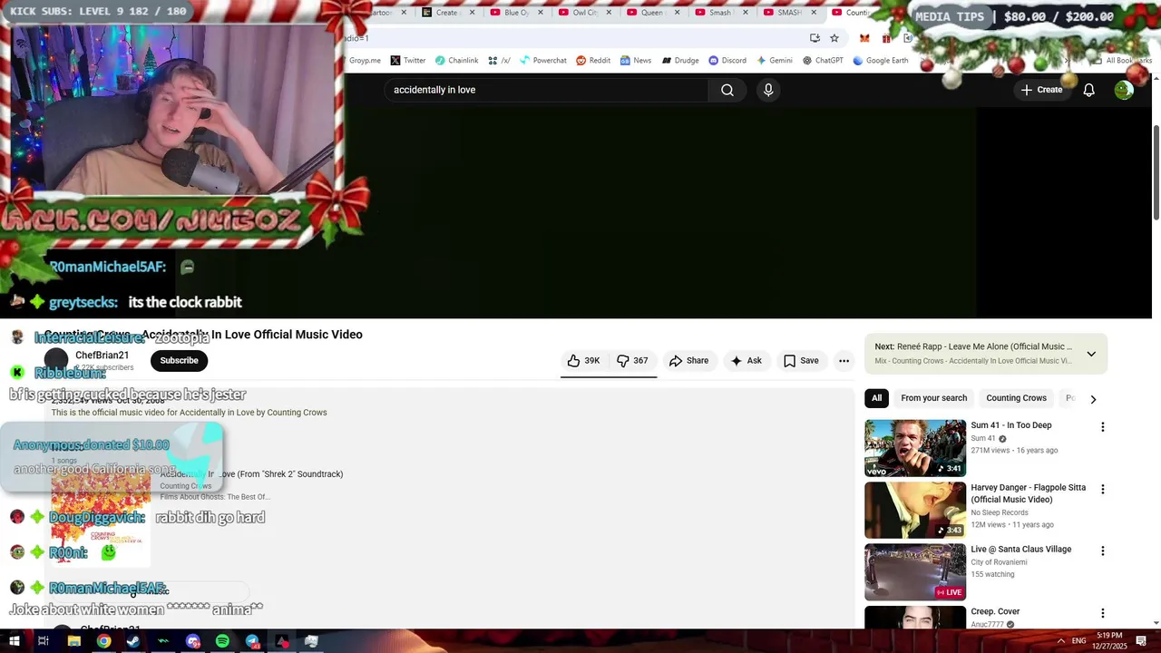The image size is (1161, 653).
Task: Open File Explorer from the taskbar
Action: [x=73, y=641]
